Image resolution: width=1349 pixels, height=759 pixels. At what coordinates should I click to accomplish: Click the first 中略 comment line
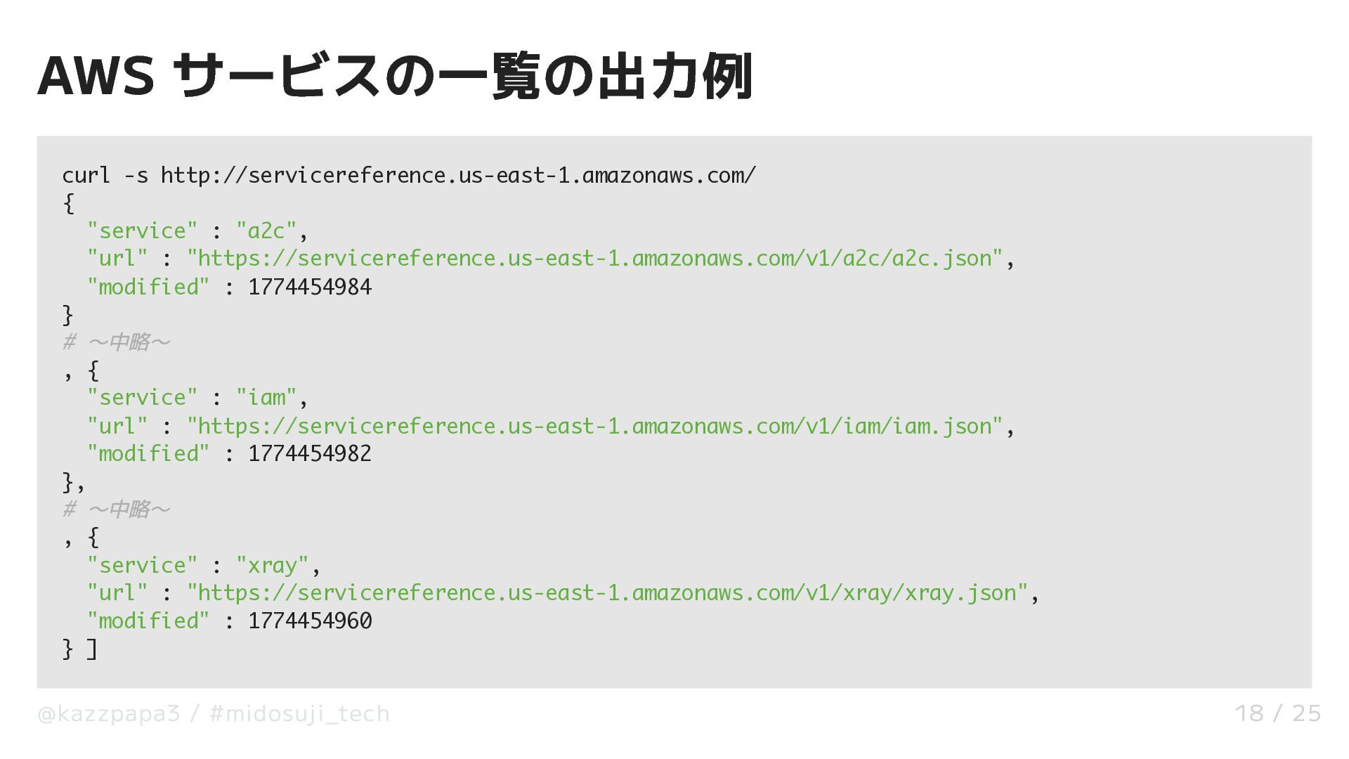click(x=117, y=342)
